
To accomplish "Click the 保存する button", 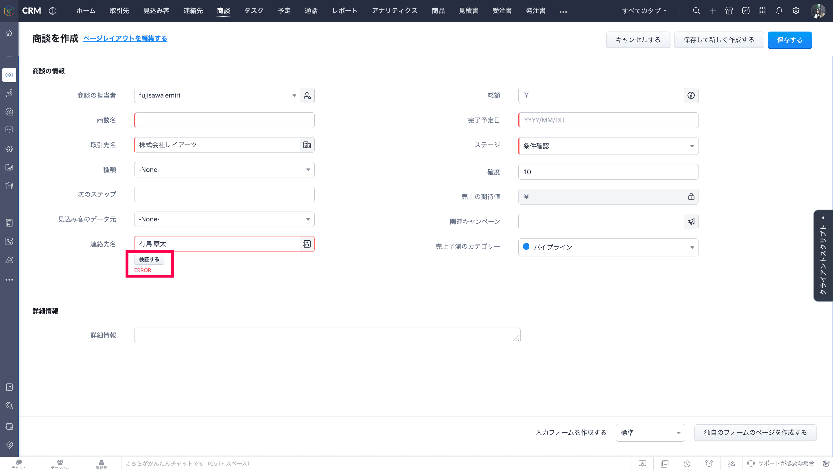I will (789, 40).
